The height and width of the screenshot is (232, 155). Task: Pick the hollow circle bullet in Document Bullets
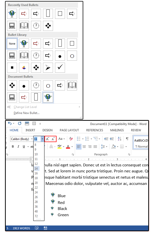(x=48, y=85)
